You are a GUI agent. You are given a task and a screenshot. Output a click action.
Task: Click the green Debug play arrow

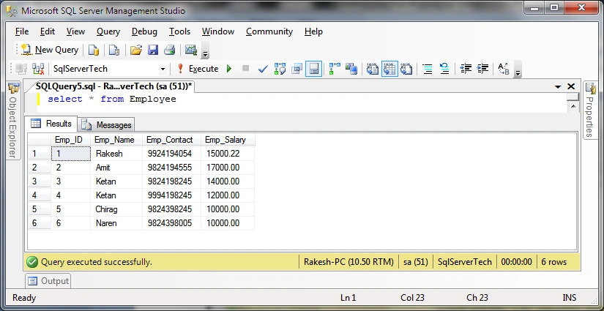(x=229, y=69)
